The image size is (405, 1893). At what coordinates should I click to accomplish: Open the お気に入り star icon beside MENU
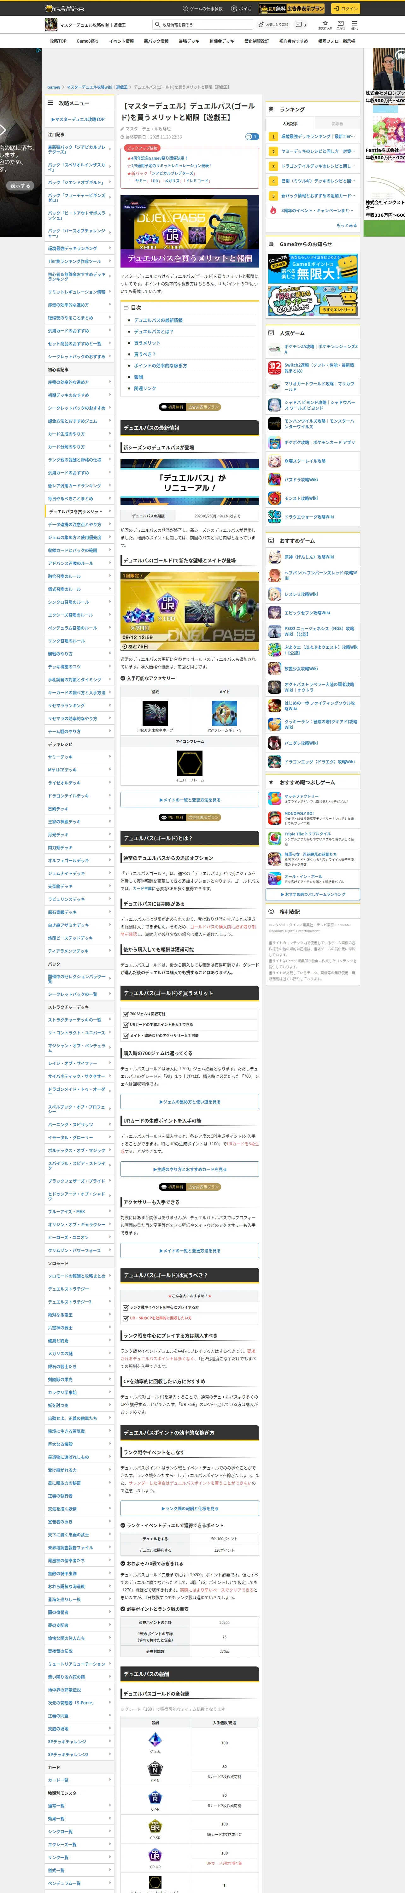325,23
